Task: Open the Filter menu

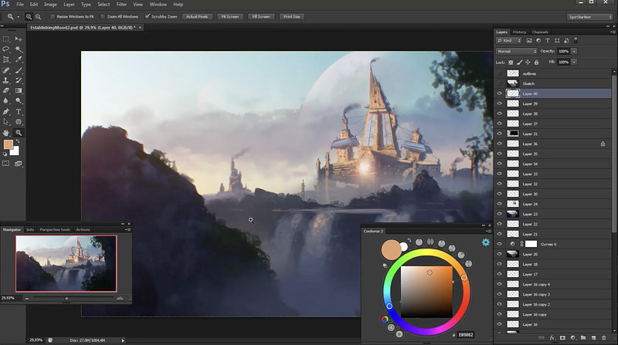Action: [x=121, y=4]
